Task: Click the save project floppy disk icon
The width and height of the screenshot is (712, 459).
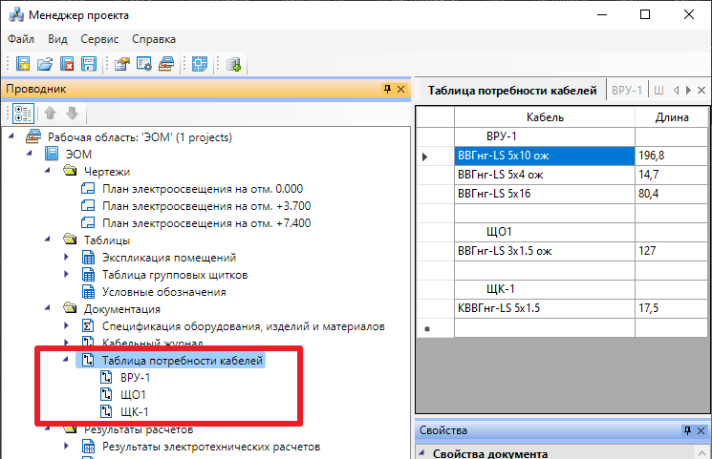Action: tap(89, 65)
